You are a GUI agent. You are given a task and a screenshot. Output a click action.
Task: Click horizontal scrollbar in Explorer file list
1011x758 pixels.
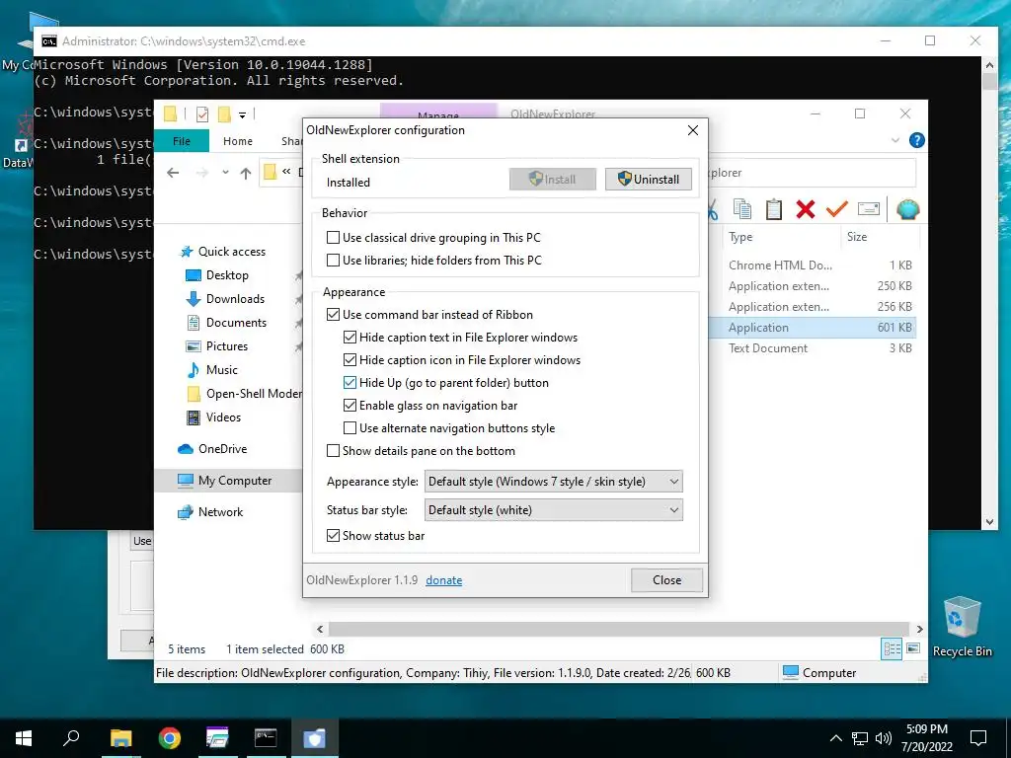(x=618, y=629)
